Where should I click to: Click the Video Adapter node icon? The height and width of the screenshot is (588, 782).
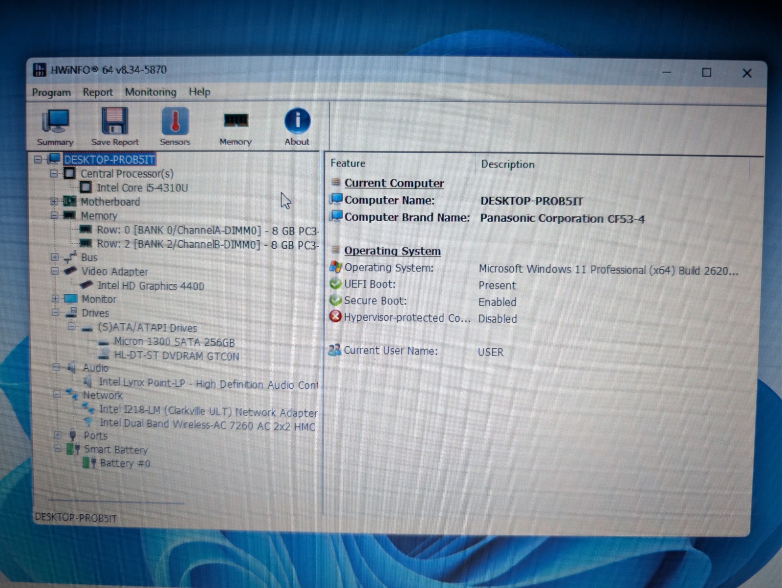click(71, 271)
